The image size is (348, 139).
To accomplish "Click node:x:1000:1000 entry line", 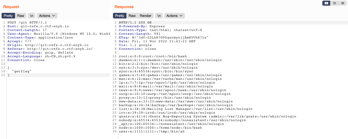I will pyautogui.click(x=161, y=128).
